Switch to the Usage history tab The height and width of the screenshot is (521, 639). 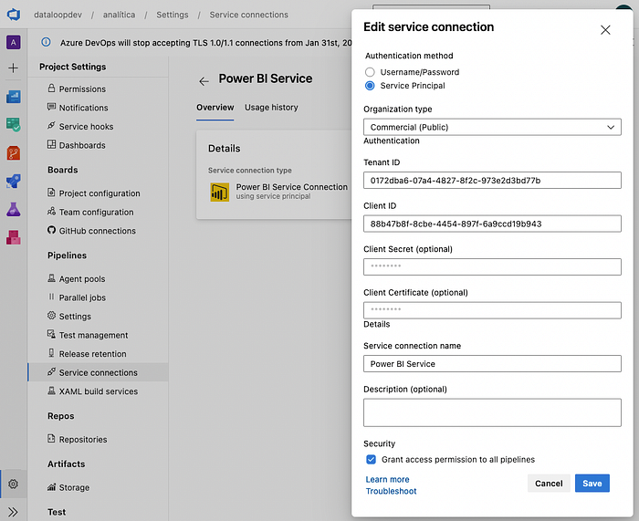click(271, 107)
